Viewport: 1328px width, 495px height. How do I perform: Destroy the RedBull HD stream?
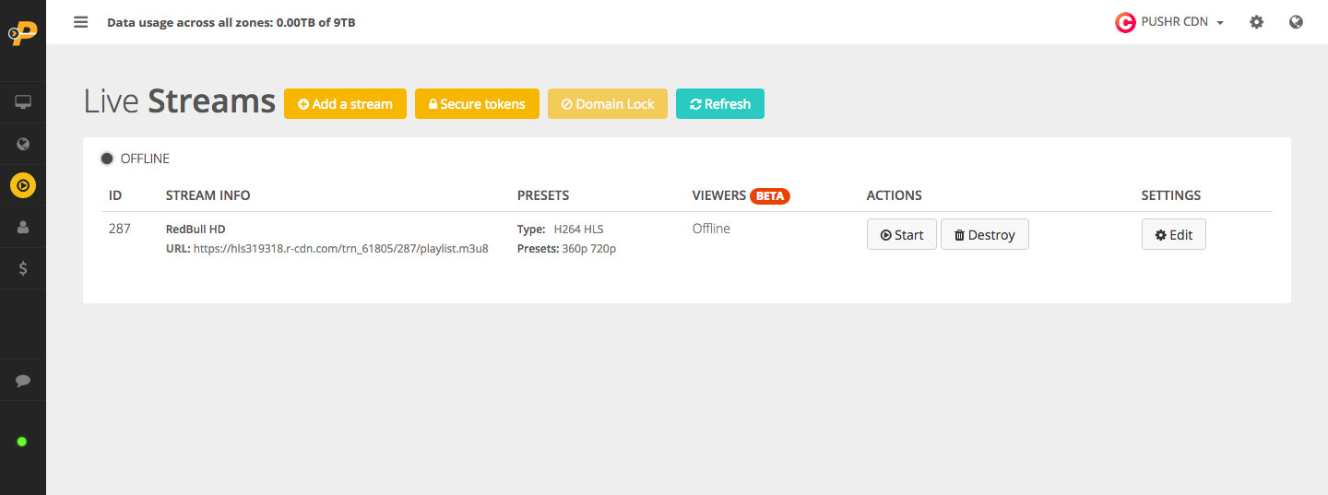(985, 234)
